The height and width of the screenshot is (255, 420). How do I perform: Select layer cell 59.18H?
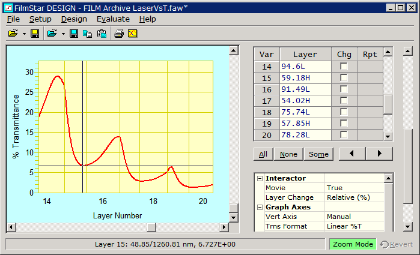pyautogui.click(x=305, y=78)
